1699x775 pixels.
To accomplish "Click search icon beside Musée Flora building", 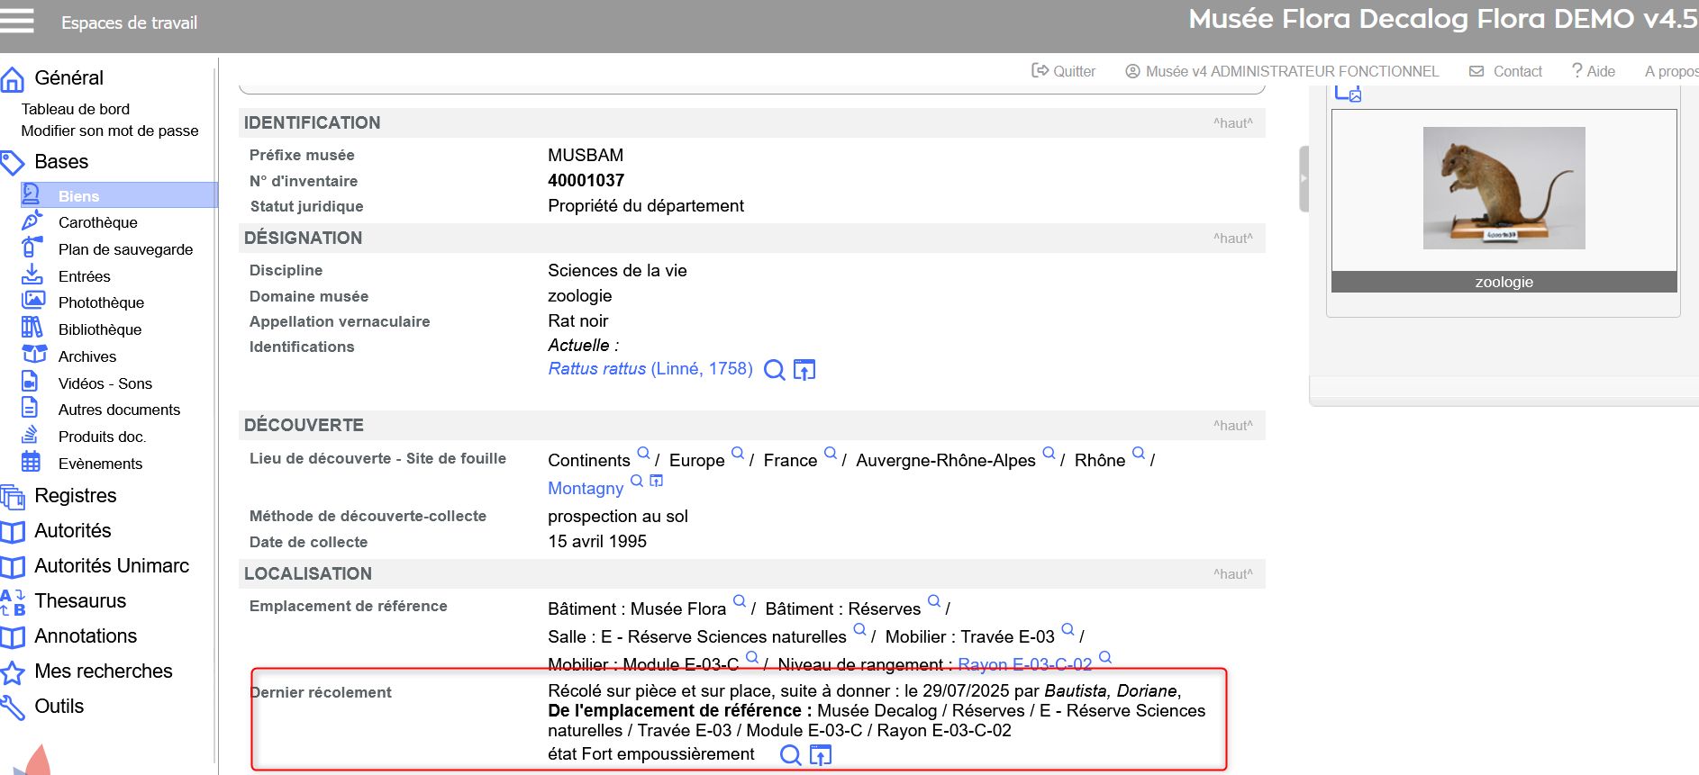I will pyautogui.click(x=740, y=601).
